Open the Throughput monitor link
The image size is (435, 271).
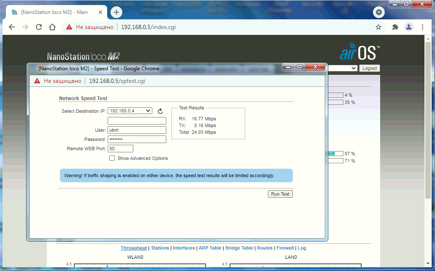134,248
